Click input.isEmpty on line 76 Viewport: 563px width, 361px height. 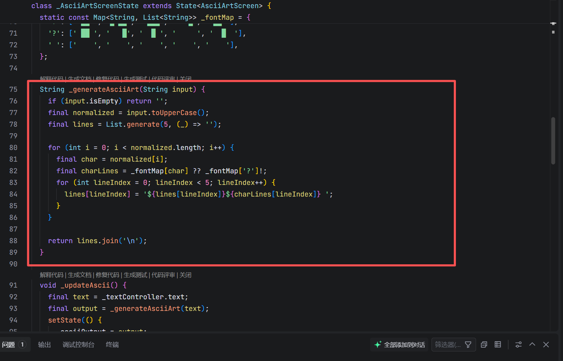point(92,101)
